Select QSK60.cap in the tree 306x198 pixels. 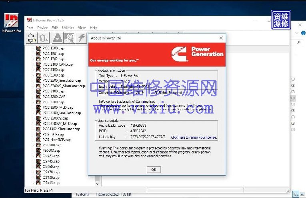point(51,167)
